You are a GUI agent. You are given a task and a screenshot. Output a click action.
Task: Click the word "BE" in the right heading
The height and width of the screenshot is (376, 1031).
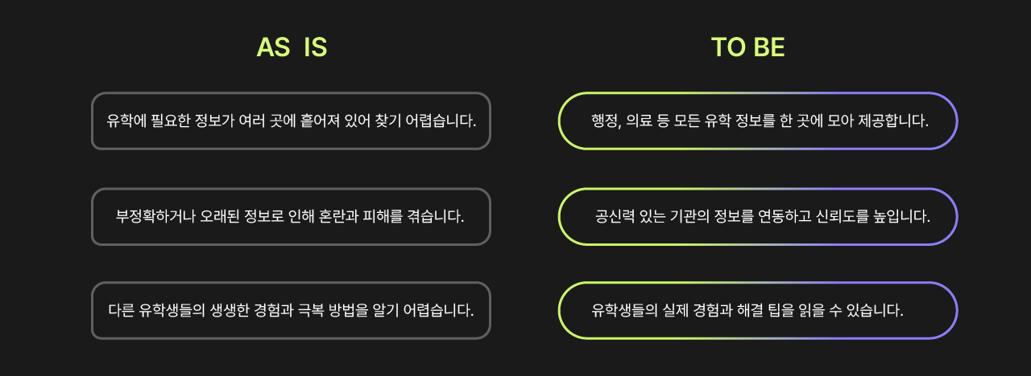pyautogui.click(x=769, y=47)
